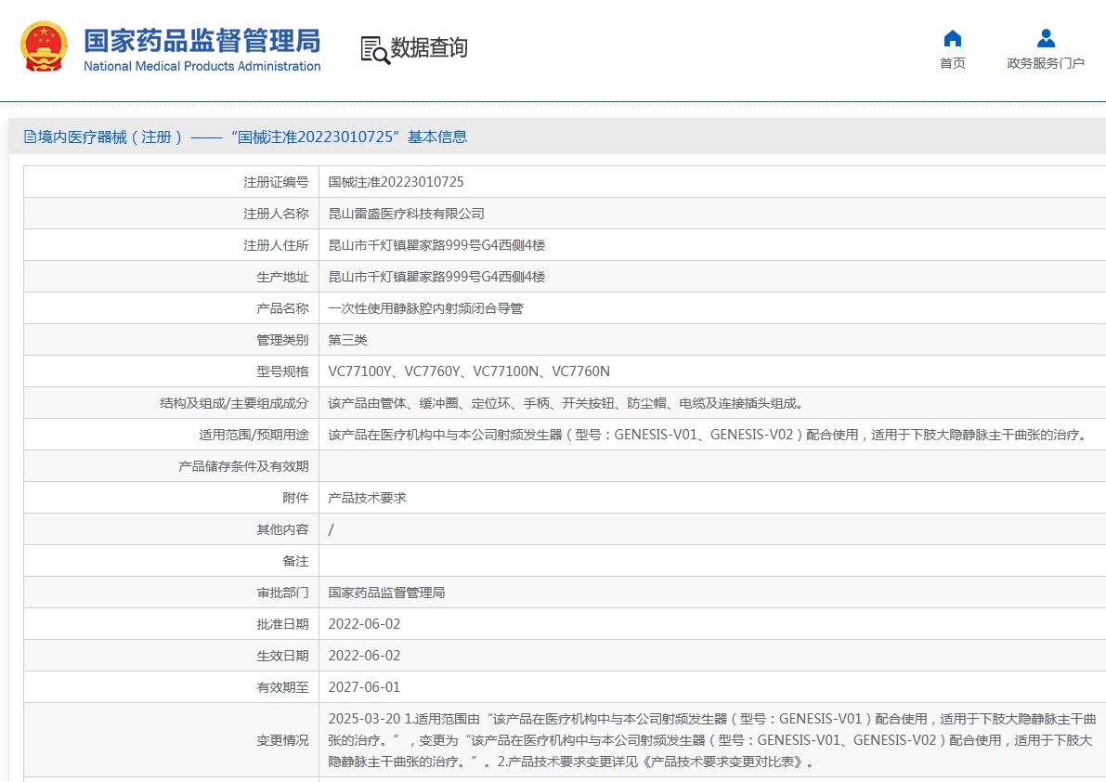The height and width of the screenshot is (782, 1106).
Task: Click production address value in 生产地址 row
Action: (436, 277)
